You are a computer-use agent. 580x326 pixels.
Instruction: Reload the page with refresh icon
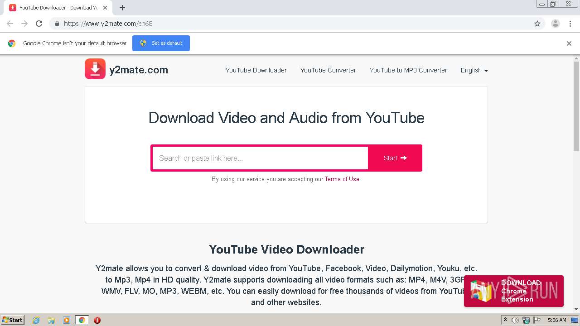point(39,24)
